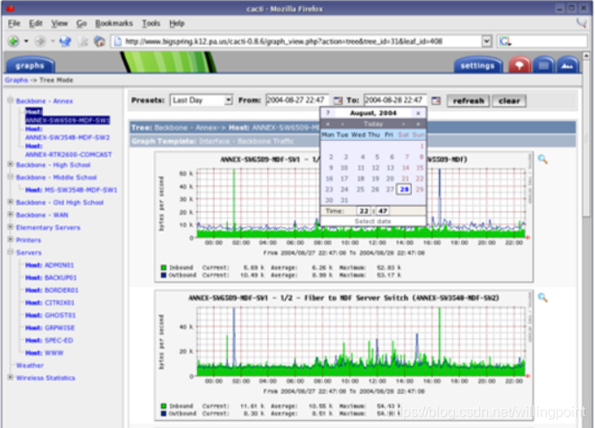Click the Firefox back arrow button
Viewport: 595px width, 428px height.
(x=14, y=41)
